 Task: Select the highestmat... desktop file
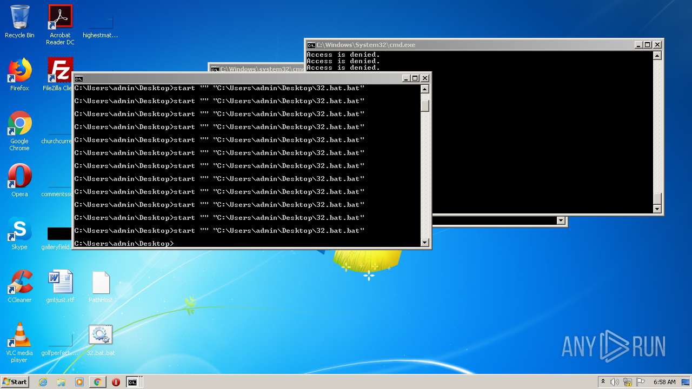pos(100,25)
